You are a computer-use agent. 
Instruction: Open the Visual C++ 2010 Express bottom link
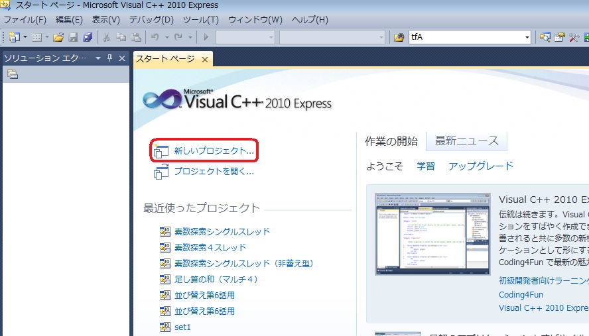click(x=543, y=308)
